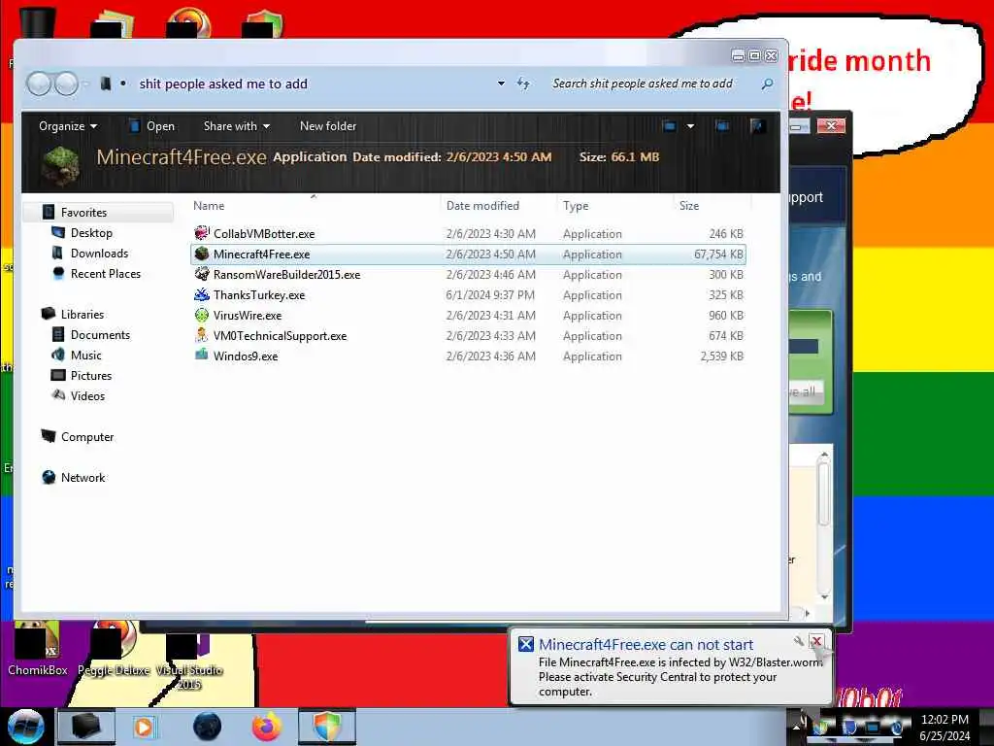Open ChomikBox desktop shortcut
The width and height of the screenshot is (994, 746).
click(38, 649)
